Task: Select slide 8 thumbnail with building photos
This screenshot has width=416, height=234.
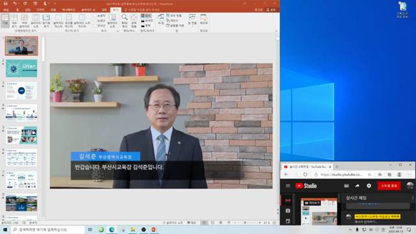Action: (x=21, y=203)
